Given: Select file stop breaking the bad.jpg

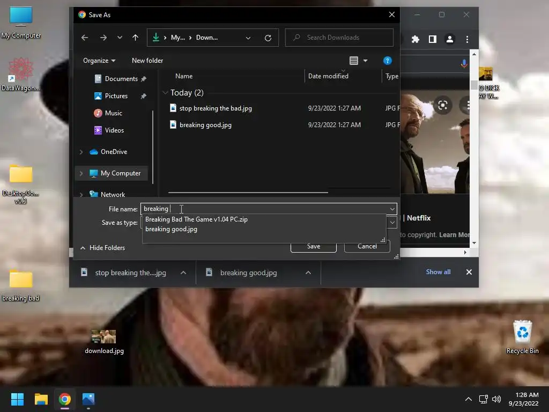Looking at the screenshot, I should pyautogui.click(x=216, y=108).
